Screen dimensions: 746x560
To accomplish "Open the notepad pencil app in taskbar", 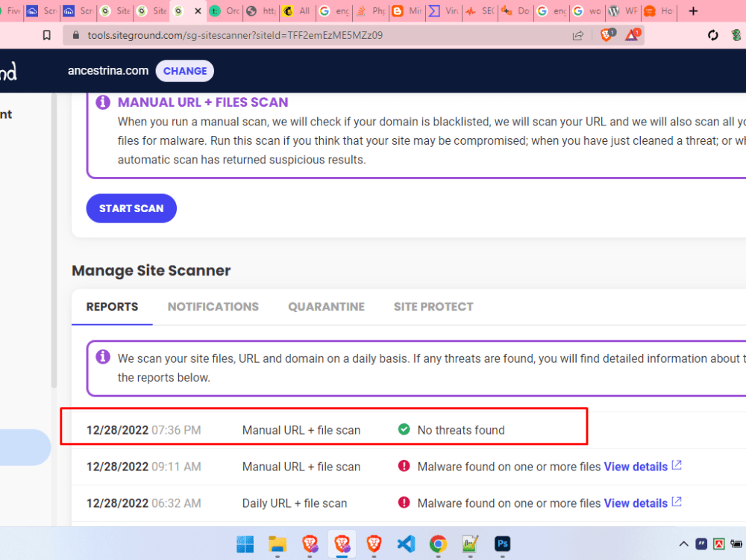I will click(470, 544).
